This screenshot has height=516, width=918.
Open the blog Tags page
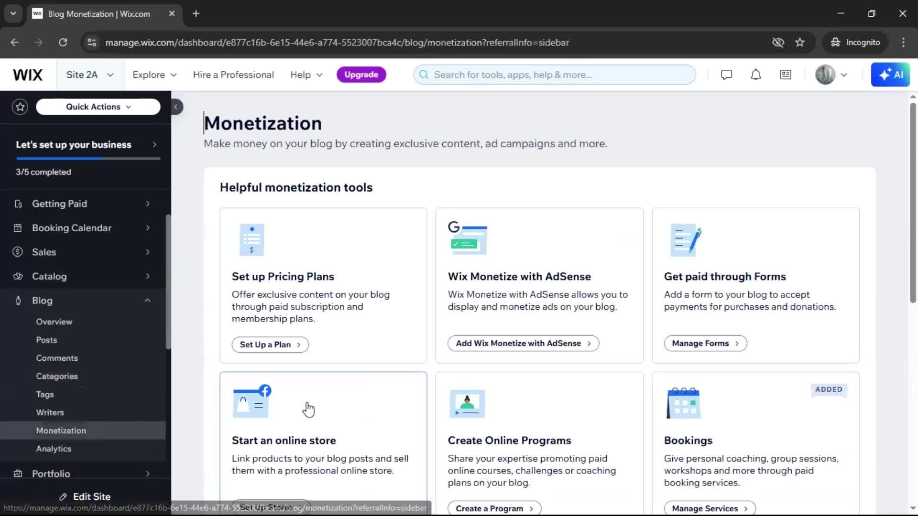pyautogui.click(x=45, y=394)
